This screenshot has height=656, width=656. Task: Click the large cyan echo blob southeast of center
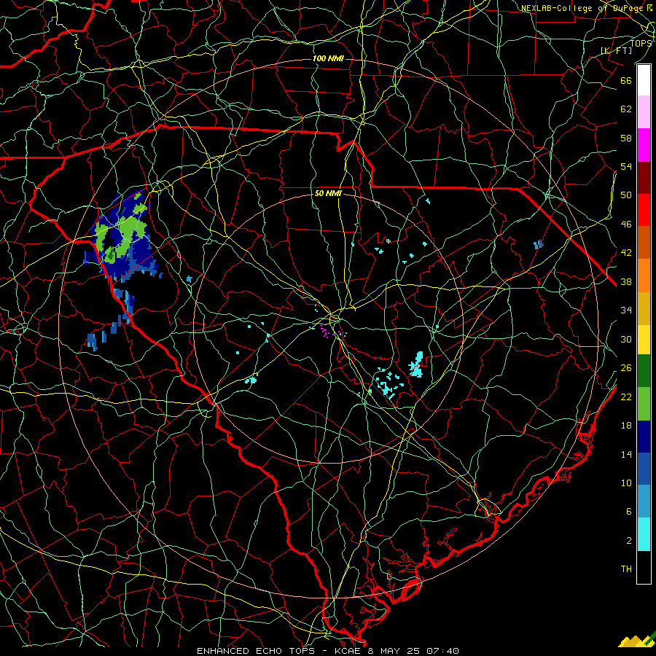(416, 365)
